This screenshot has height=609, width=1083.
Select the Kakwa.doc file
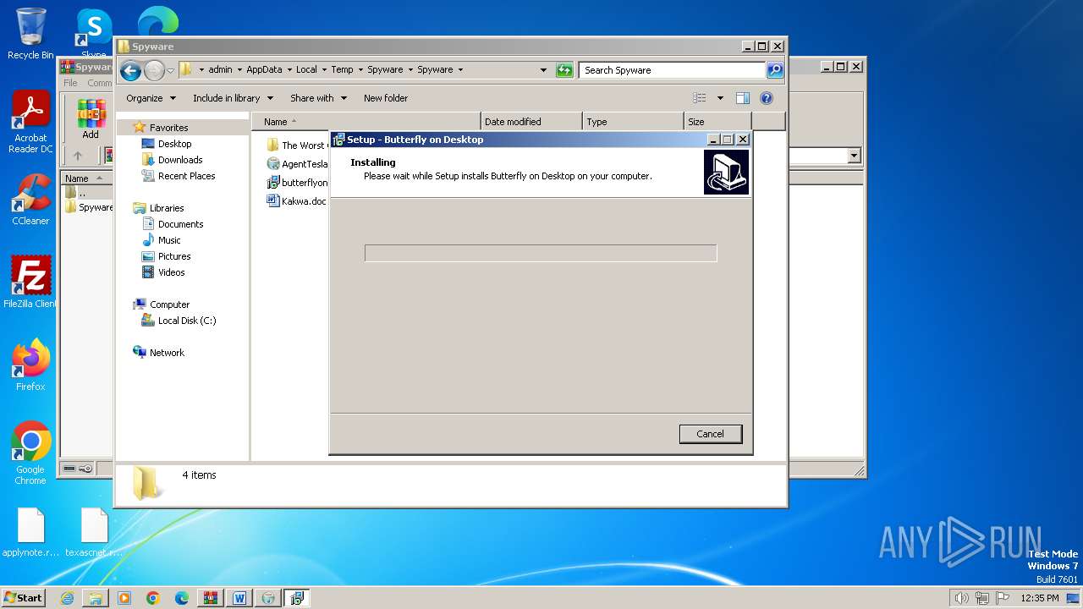pos(296,201)
